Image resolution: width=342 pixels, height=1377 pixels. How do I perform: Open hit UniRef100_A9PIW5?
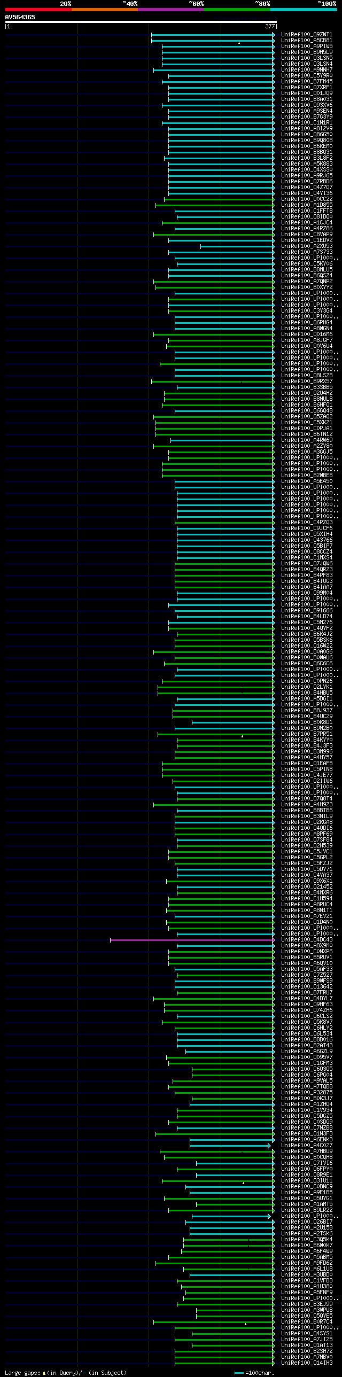coord(307,46)
